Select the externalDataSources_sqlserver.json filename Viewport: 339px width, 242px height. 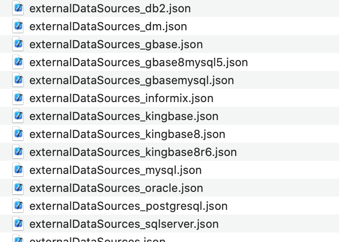(x=124, y=224)
